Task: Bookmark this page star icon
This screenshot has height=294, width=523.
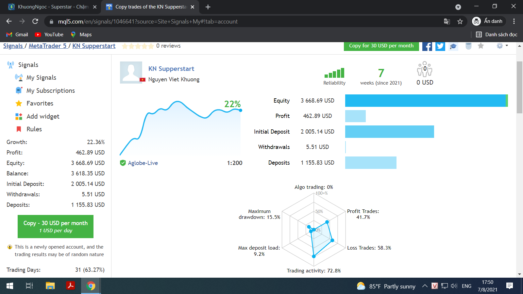Action: coord(460,21)
